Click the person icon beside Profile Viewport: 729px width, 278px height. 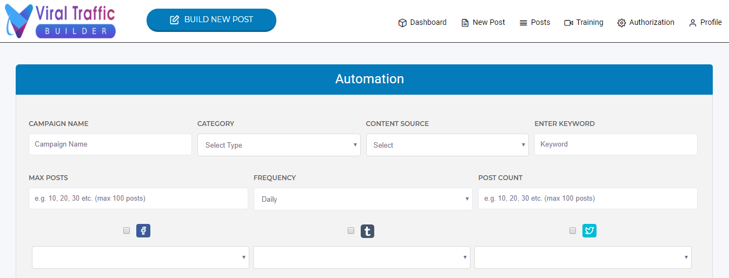pyautogui.click(x=693, y=23)
